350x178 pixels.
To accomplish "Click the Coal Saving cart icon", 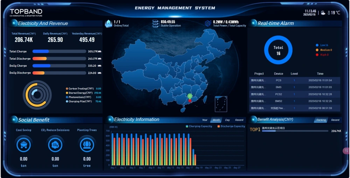I will point(24,145).
